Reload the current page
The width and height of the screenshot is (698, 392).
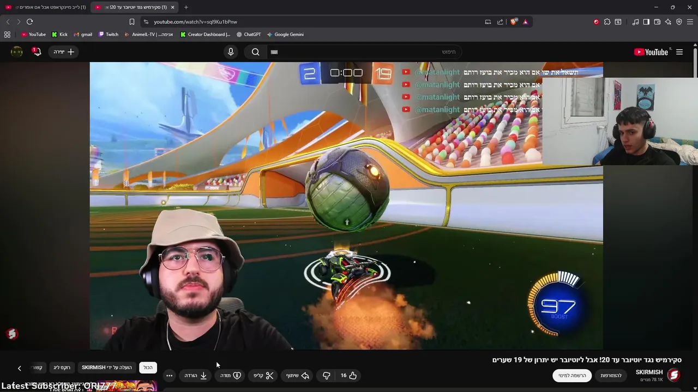pos(30,22)
